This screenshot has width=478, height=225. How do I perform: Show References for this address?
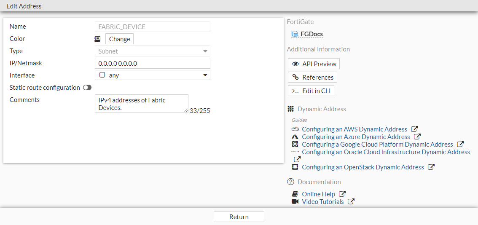pyautogui.click(x=313, y=78)
